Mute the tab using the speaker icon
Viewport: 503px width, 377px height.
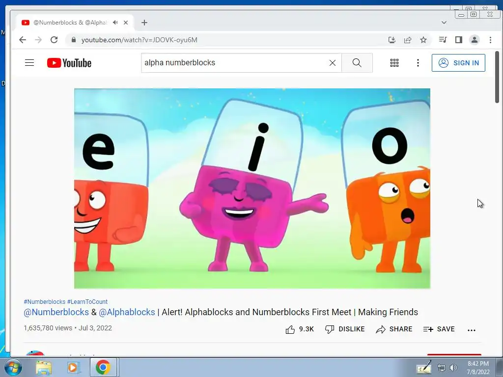pyautogui.click(x=115, y=23)
